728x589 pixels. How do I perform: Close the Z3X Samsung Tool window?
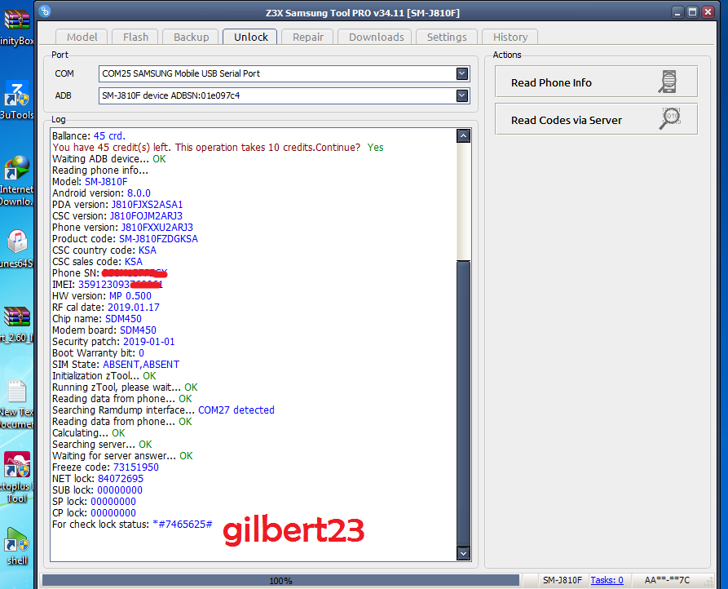pyautogui.click(x=708, y=12)
